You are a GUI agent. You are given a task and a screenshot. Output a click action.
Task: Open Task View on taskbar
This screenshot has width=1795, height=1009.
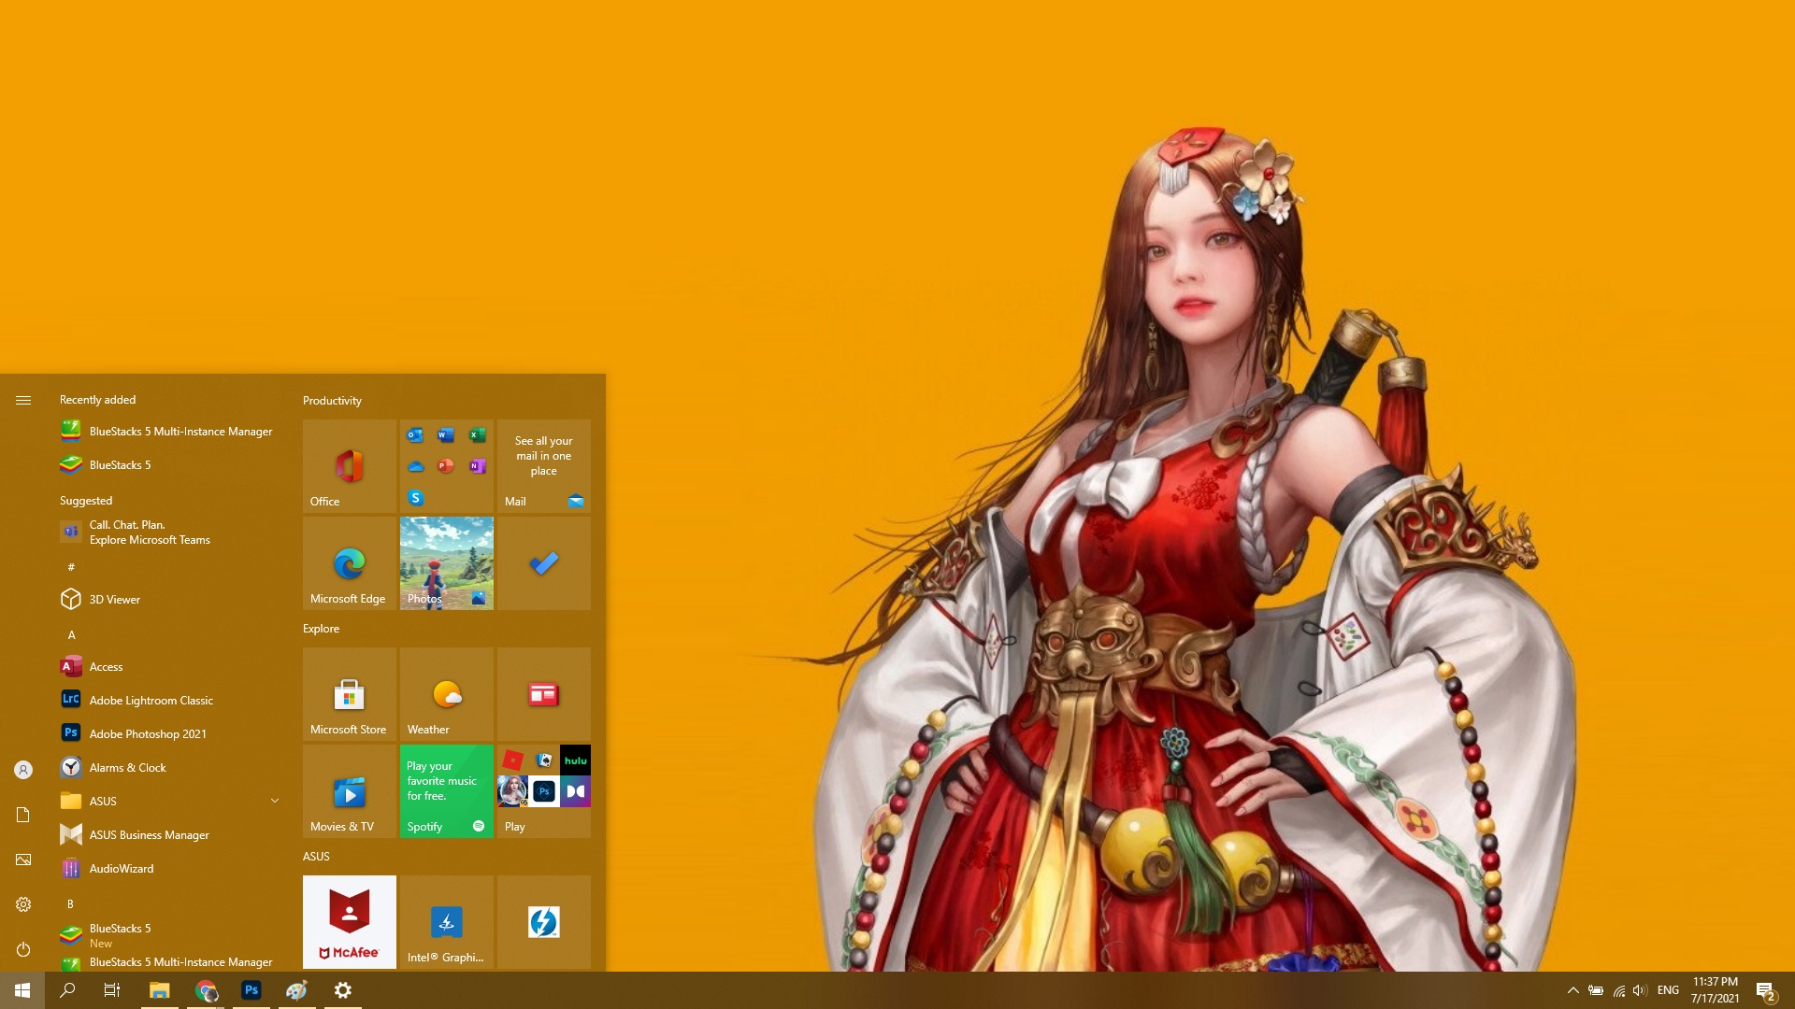[x=112, y=990]
